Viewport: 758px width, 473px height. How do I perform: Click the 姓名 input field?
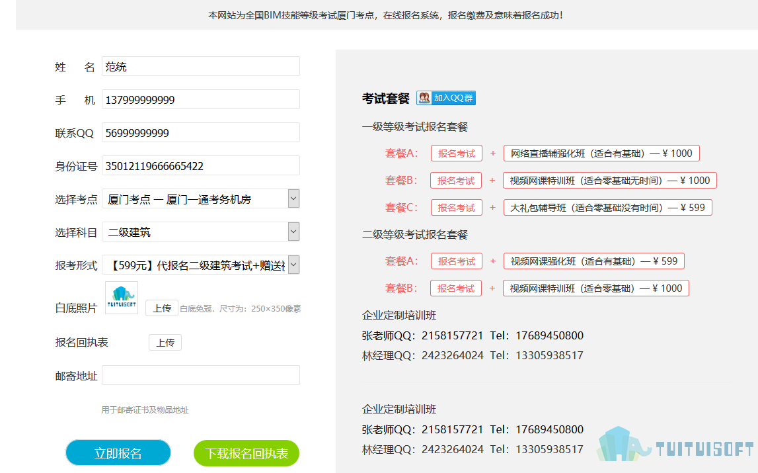tap(201, 66)
